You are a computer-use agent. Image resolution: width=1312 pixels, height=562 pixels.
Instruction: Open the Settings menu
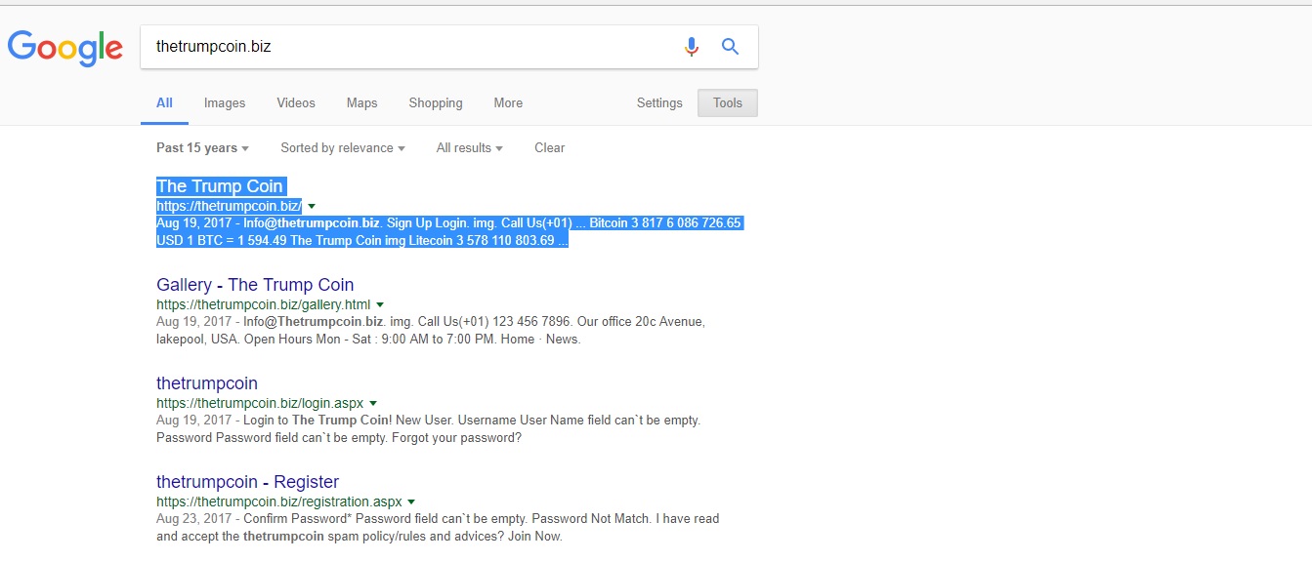(659, 102)
